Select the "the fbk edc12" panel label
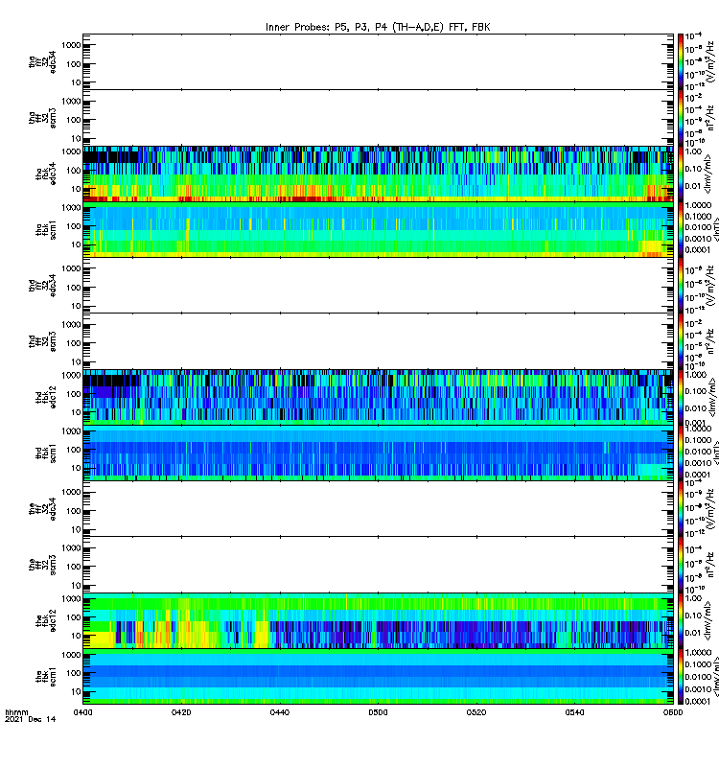The image size is (719, 767). [x=46, y=620]
